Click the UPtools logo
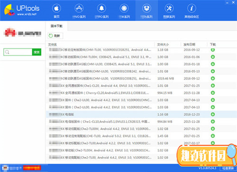 pyautogui.click(x=22, y=10)
